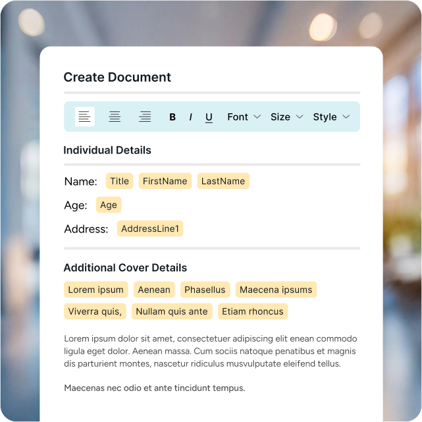422x422 pixels.
Task: Click the Individual Details heading
Action: coord(107,150)
